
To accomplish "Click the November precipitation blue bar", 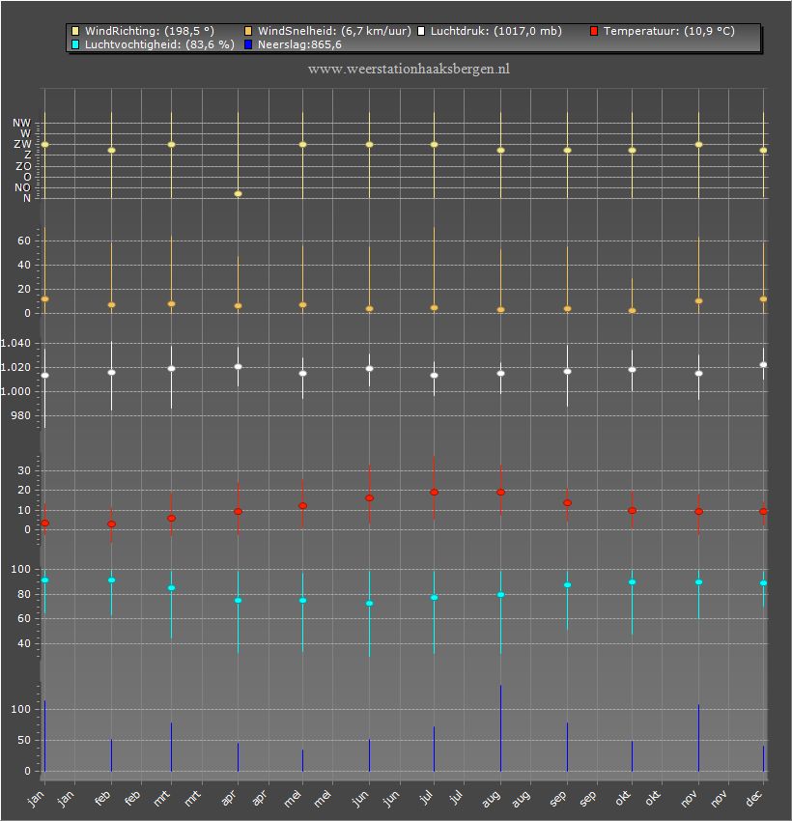I will (x=699, y=738).
